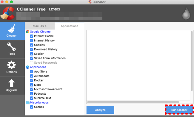
Task: Uncheck Saved Form Information
Action: point(32,58)
